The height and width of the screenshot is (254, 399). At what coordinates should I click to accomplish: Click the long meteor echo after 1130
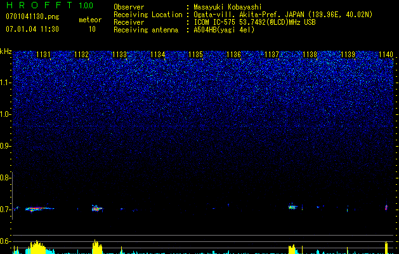(x=39, y=209)
